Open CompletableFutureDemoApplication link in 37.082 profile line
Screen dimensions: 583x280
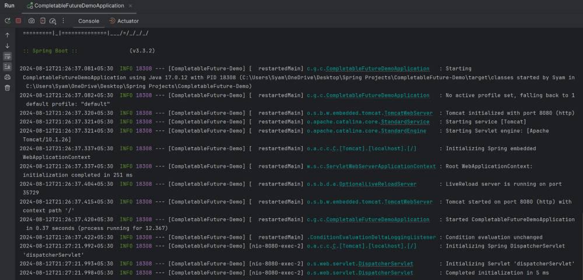pos(377,95)
